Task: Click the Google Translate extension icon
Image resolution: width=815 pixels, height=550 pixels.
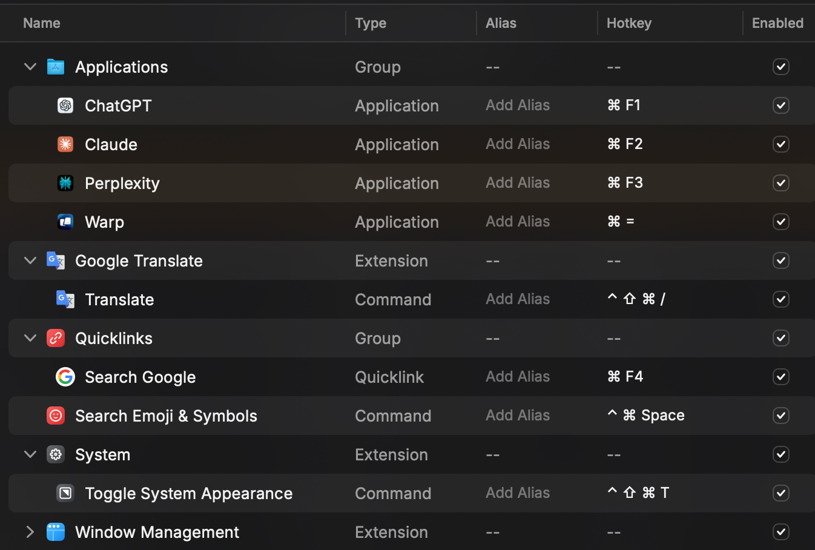Action: click(56, 260)
